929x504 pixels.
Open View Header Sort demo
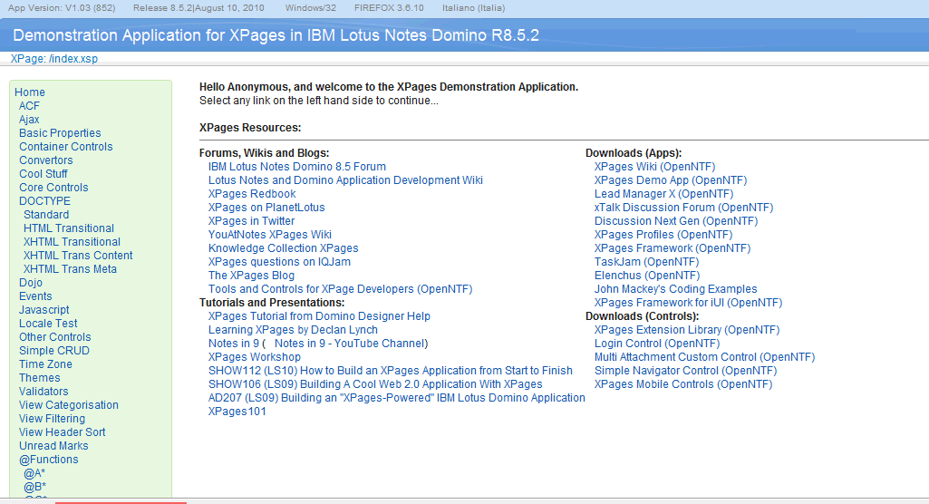click(x=63, y=433)
